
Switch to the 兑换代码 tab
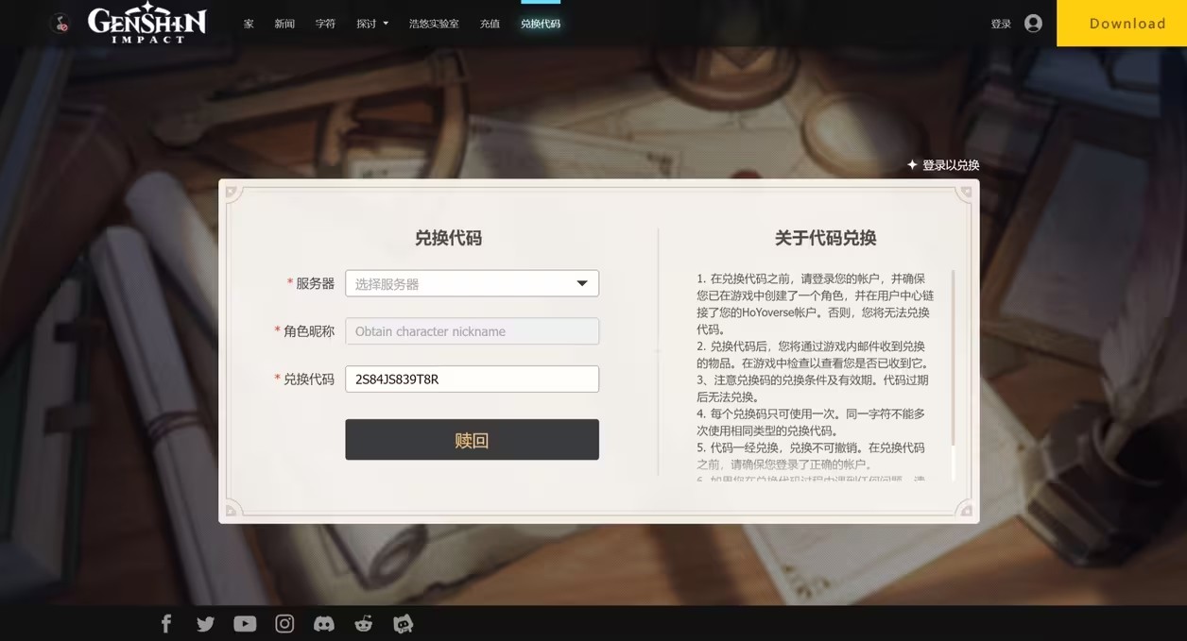point(540,23)
